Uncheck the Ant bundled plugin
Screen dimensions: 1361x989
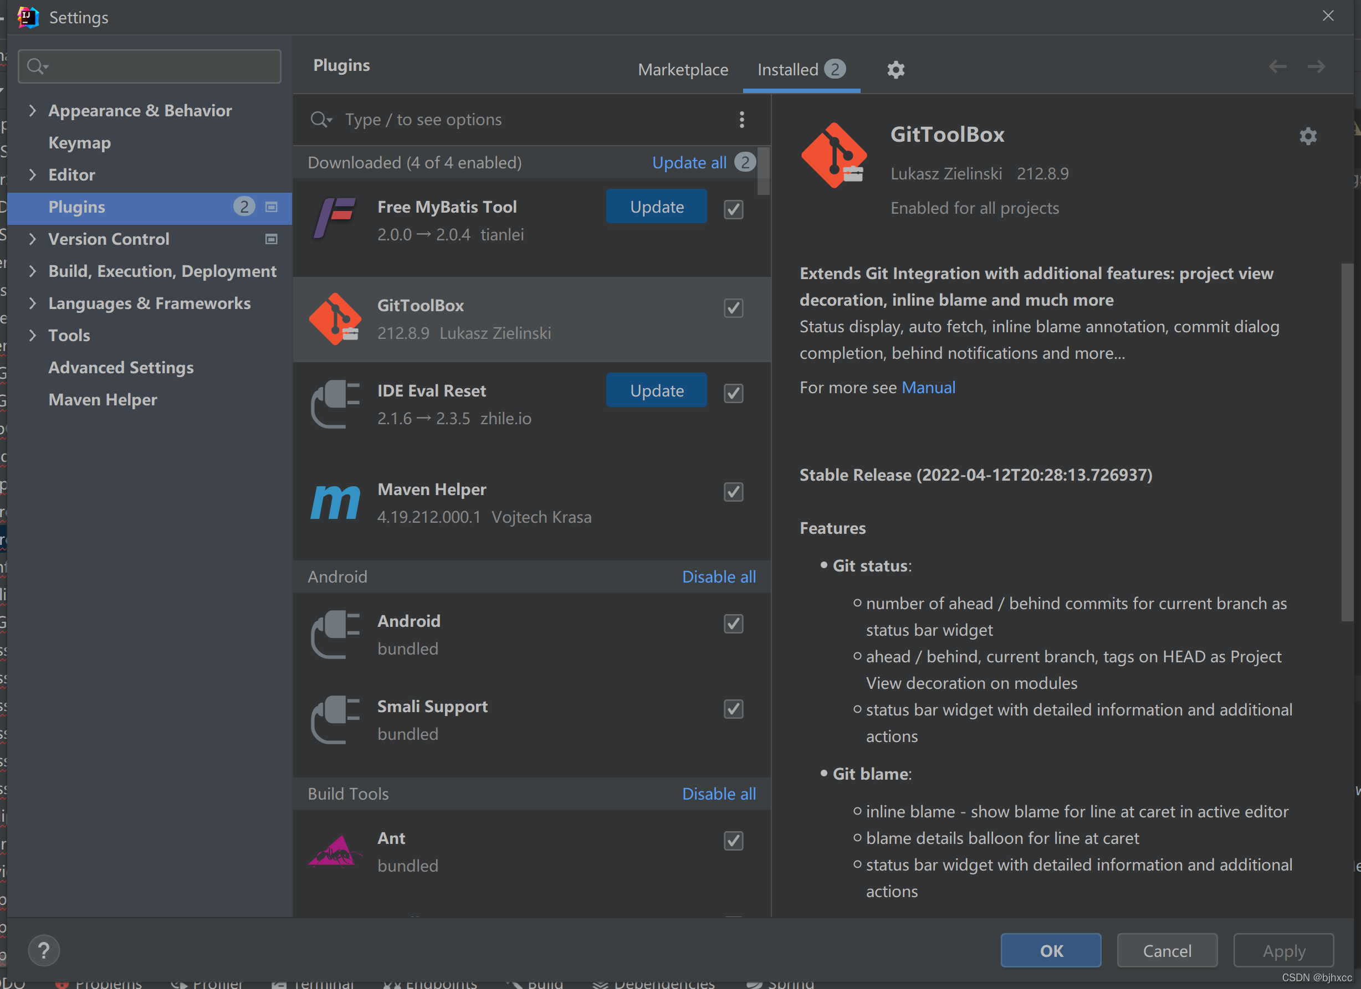point(733,840)
